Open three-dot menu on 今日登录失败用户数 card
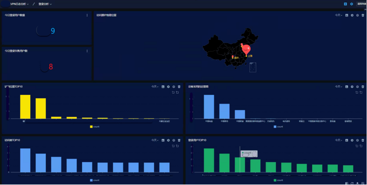367x185 pixels. coord(87,51)
